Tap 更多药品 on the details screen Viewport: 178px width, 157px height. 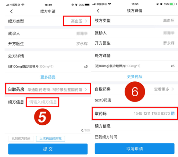(x=135, y=77)
